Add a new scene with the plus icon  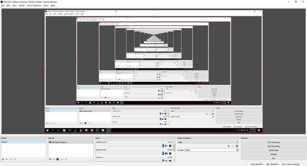pyautogui.click(x=3, y=159)
